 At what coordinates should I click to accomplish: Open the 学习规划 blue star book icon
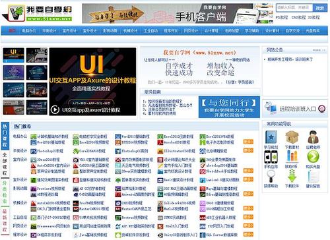click(271, 137)
